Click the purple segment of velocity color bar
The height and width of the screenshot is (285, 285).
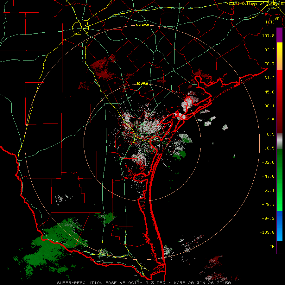pyautogui.click(x=280, y=35)
